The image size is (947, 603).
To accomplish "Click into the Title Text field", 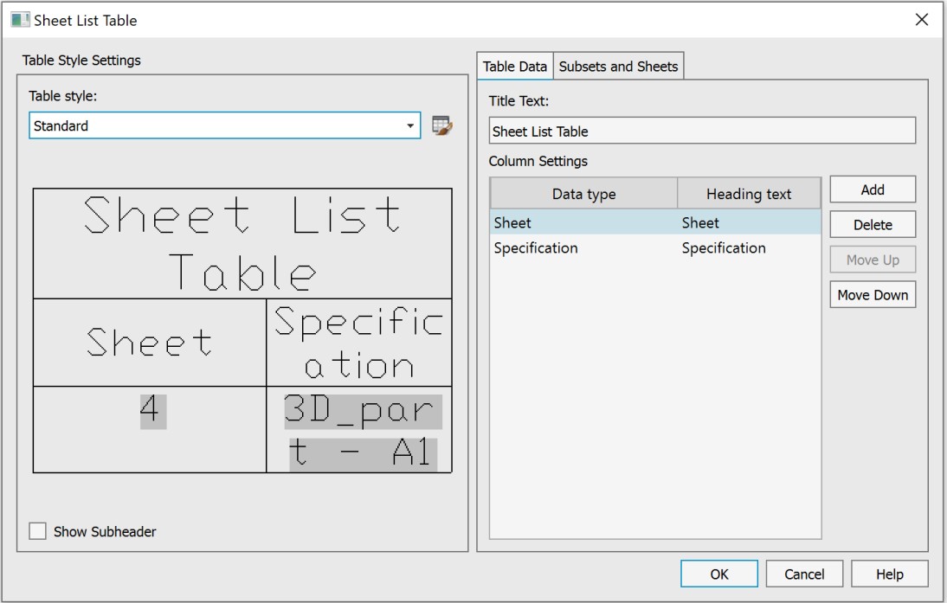I will pyautogui.click(x=701, y=132).
